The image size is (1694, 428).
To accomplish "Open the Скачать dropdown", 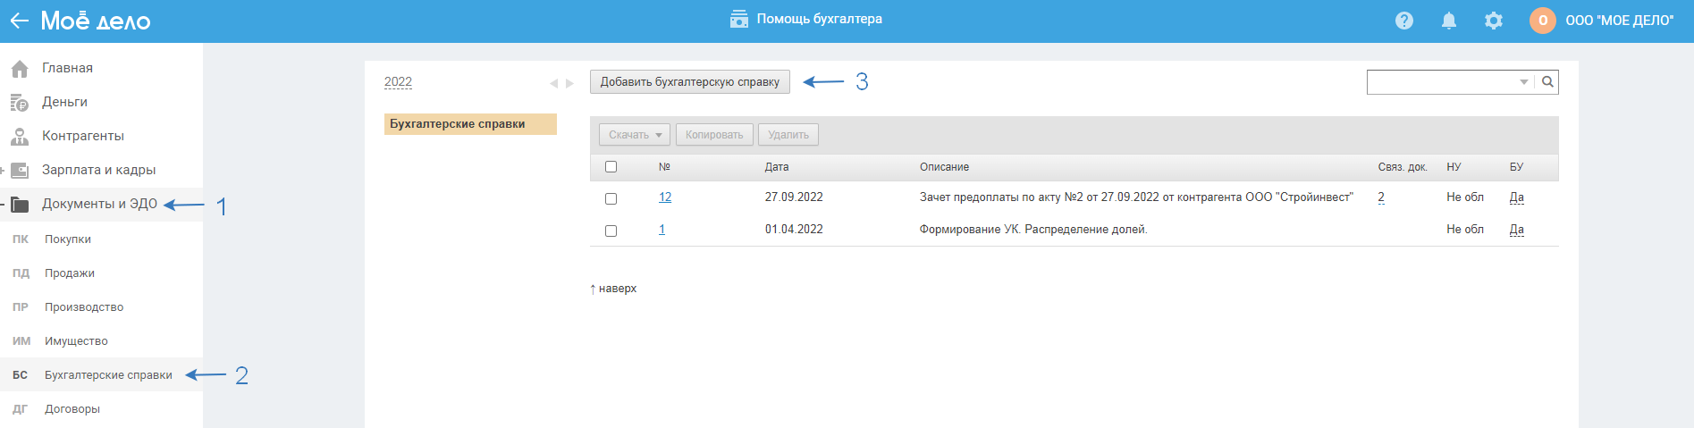I will (x=634, y=135).
